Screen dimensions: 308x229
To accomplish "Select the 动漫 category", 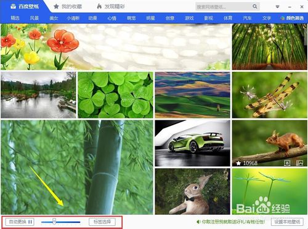I will pos(92,18).
